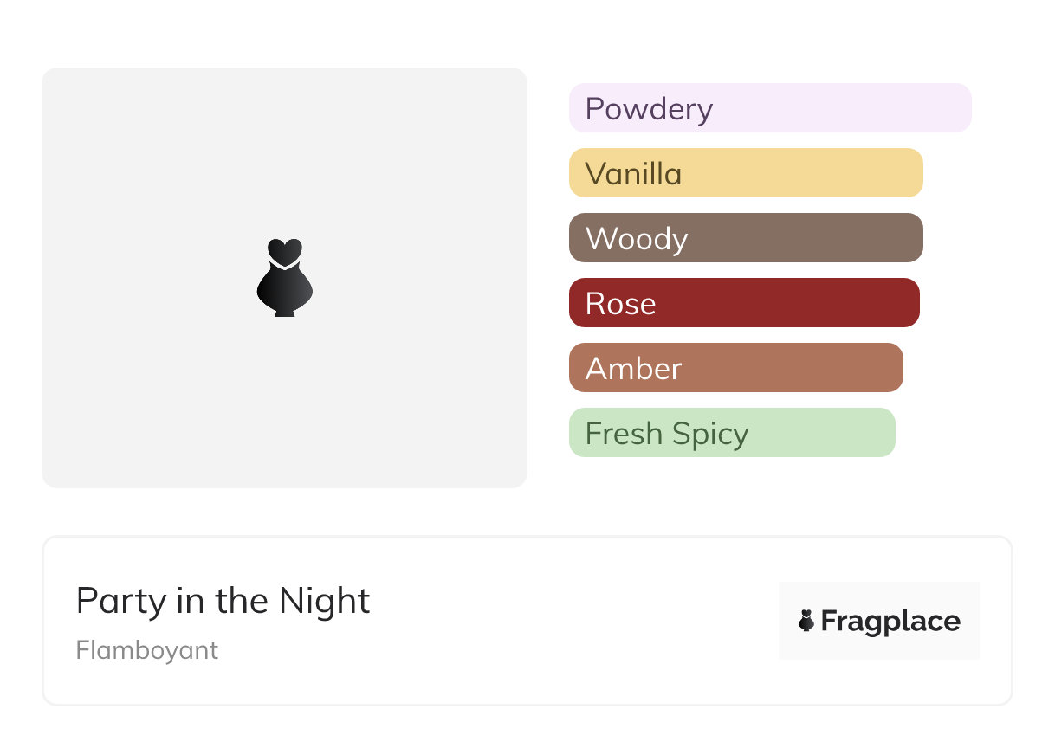Select the yellow Vanilla accord bar

click(x=746, y=173)
